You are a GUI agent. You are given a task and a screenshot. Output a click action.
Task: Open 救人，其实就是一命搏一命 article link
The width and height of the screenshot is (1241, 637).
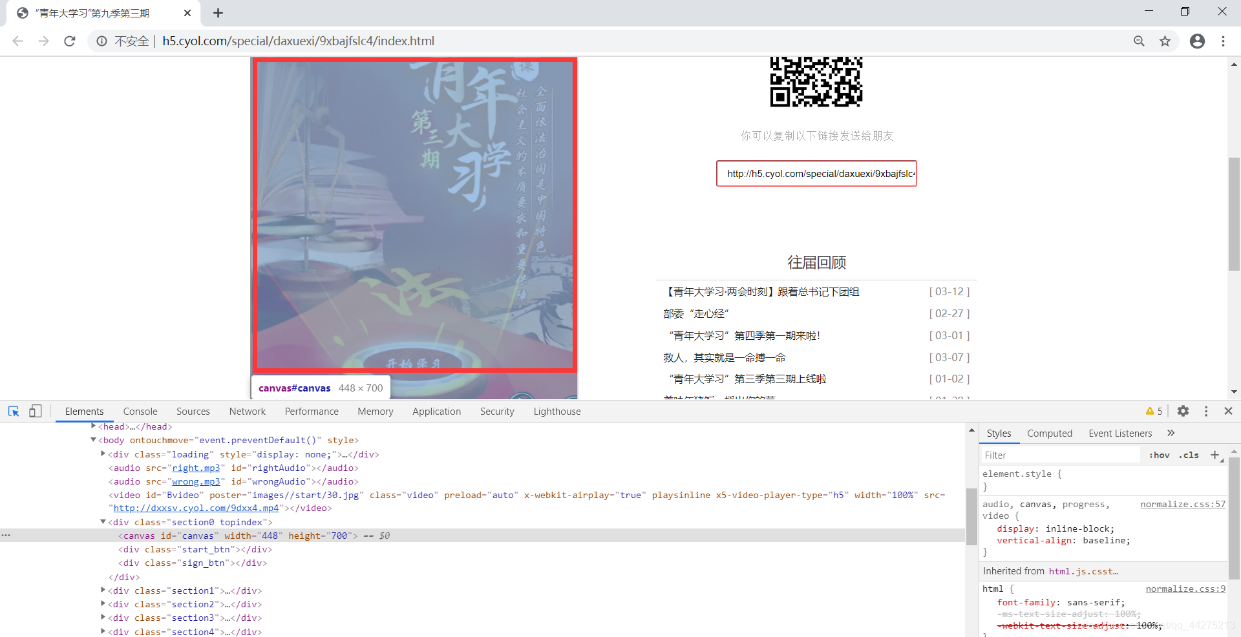coord(725,358)
